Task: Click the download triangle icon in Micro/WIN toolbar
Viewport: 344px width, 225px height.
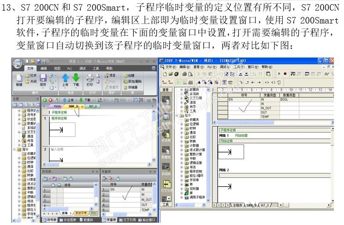Action: [246, 74]
